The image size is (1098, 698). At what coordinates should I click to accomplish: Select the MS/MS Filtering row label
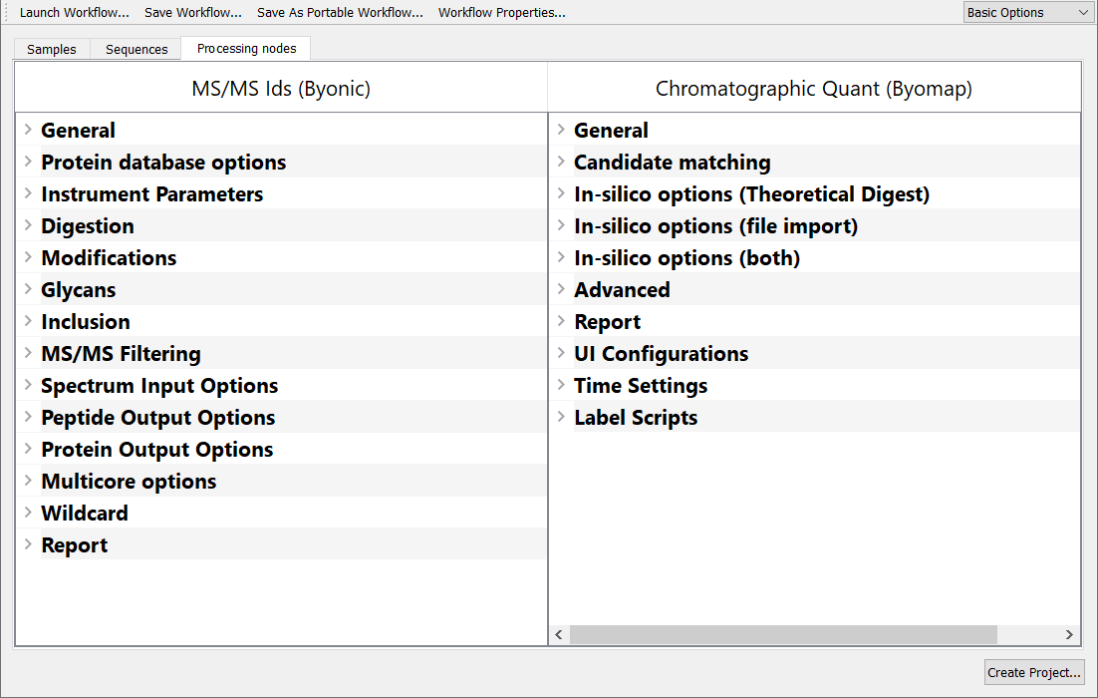click(x=122, y=353)
